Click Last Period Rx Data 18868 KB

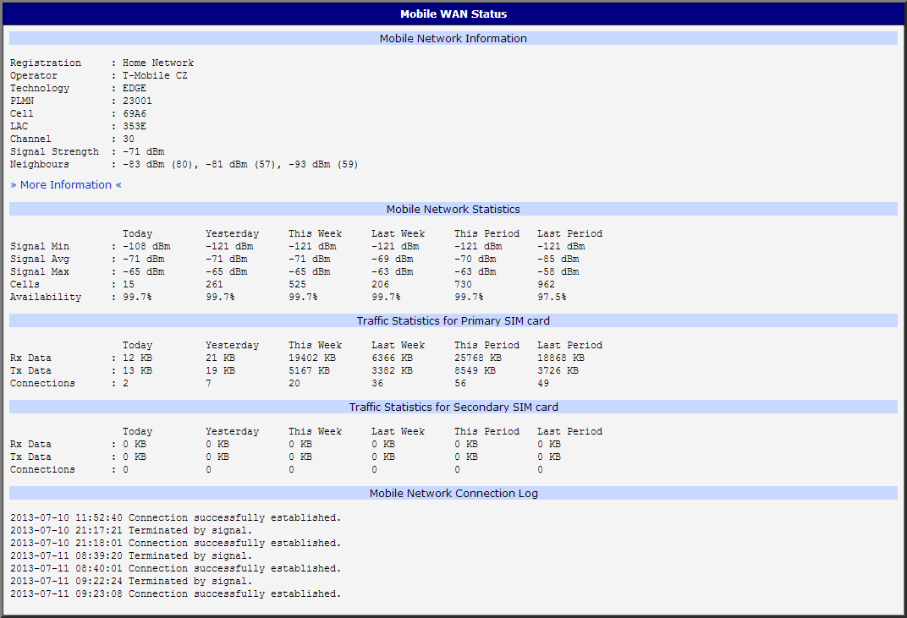[x=561, y=358]
